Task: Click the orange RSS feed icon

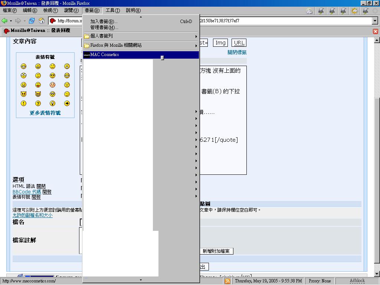Action: (x=227, y=281)
